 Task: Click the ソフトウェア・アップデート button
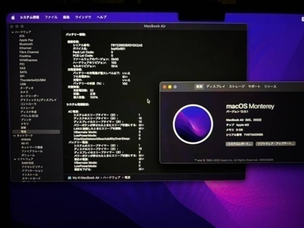[x=275, y=144]
